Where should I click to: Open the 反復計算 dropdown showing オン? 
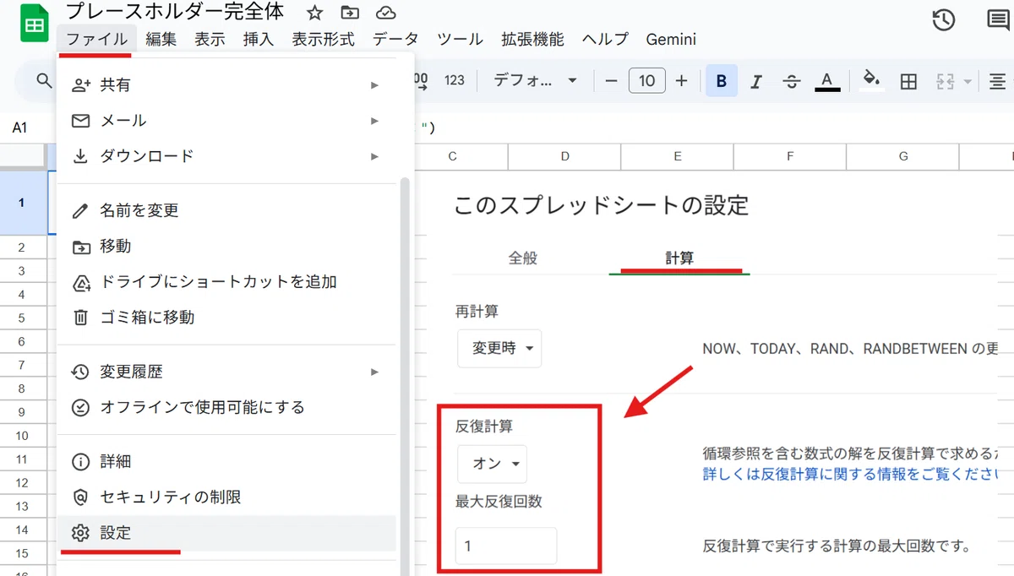coord(492,464)
